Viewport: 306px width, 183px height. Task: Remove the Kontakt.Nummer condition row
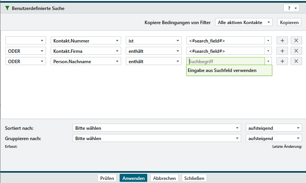[296, 41]
